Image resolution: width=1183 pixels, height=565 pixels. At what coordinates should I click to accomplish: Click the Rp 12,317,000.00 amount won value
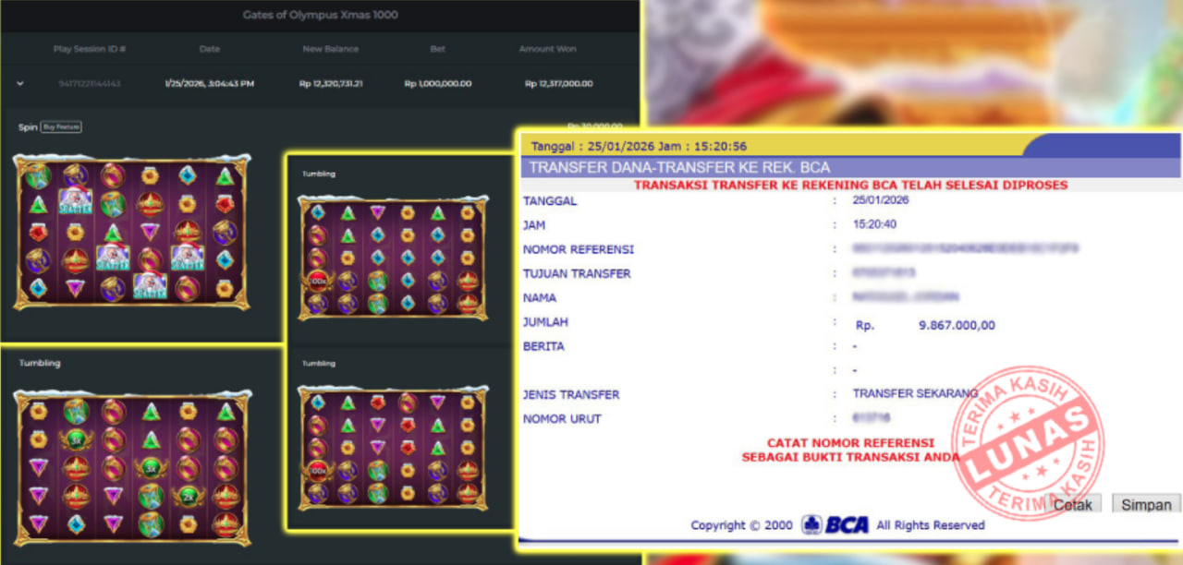pos(558,83)
